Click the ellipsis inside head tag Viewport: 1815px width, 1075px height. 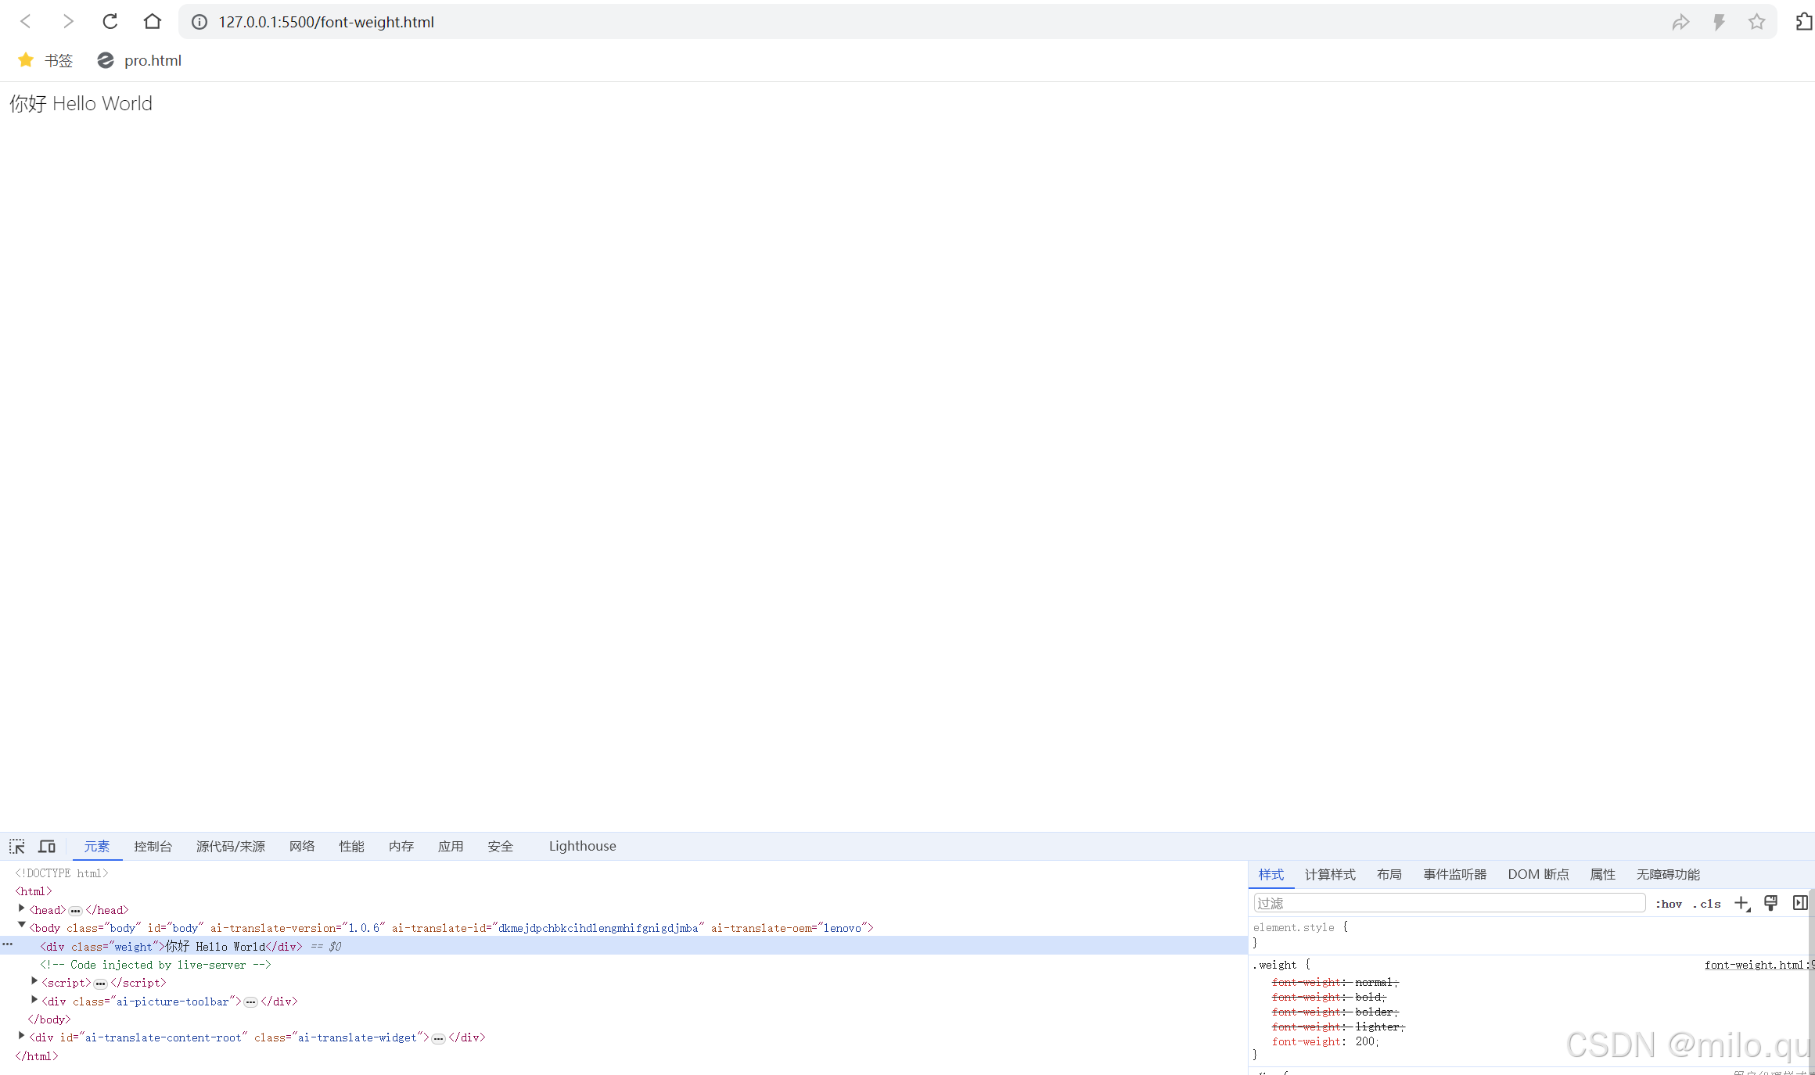(75, 911)
